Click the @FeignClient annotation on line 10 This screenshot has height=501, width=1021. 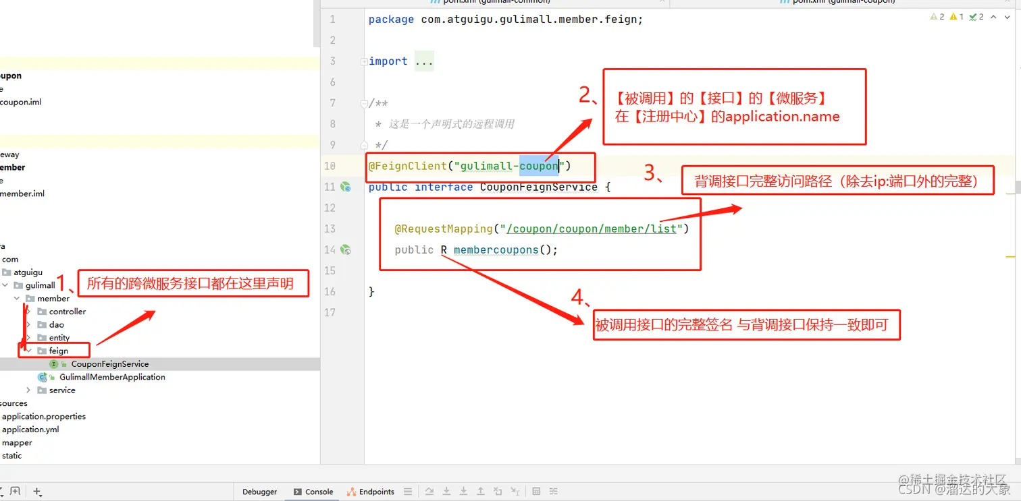coord(408,166)
